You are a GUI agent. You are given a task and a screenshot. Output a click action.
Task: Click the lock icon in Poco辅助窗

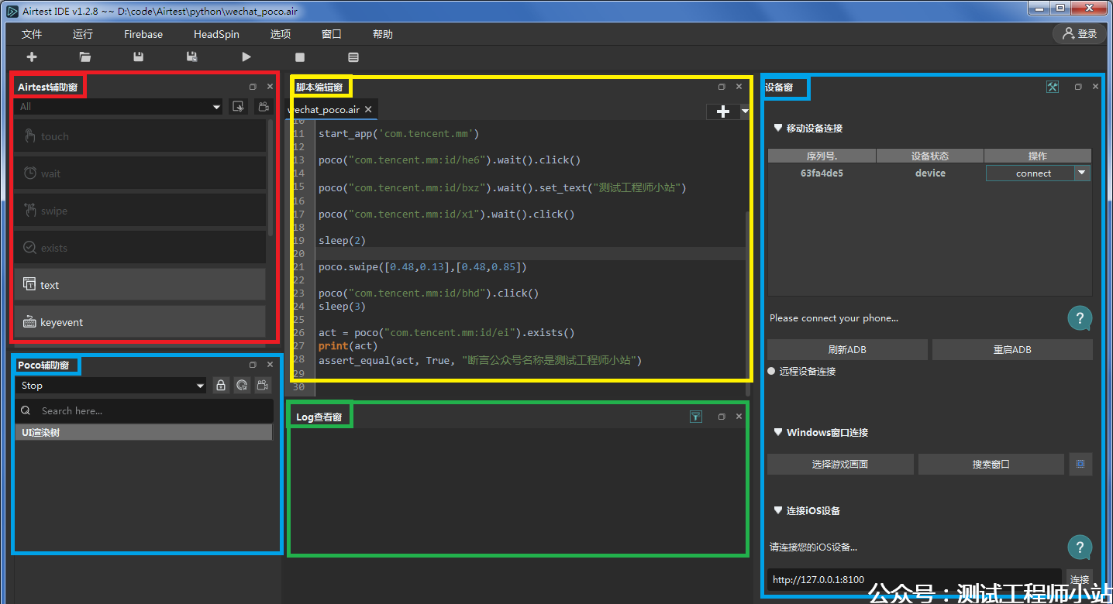[x=221, y=385]
